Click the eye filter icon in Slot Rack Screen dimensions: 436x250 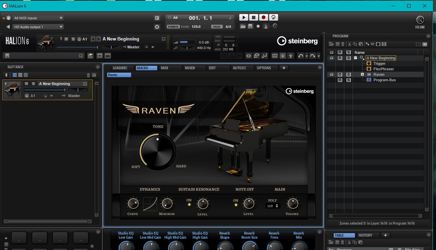(94, 75)
